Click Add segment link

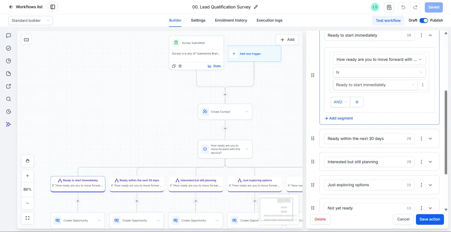(x=339, y=118)
